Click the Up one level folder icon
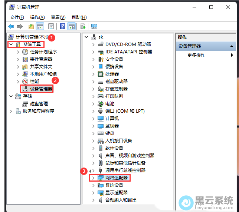 click(31, 26)
